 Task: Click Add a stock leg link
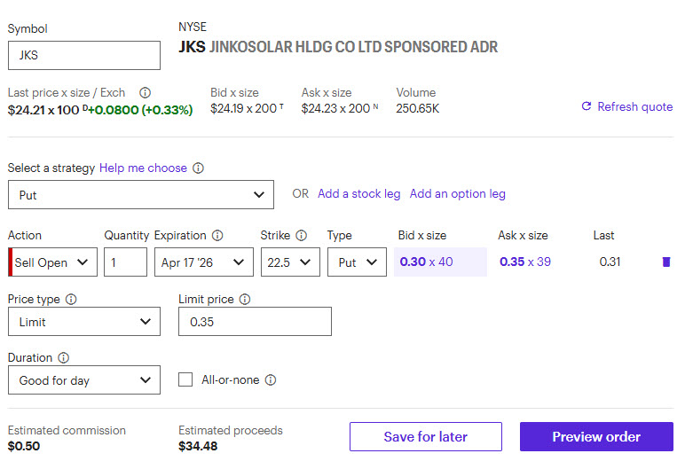click(x=358, y=193)
